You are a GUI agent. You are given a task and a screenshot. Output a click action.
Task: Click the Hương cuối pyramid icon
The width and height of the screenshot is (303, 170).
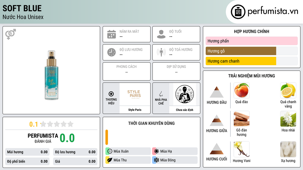coord(217,149)
